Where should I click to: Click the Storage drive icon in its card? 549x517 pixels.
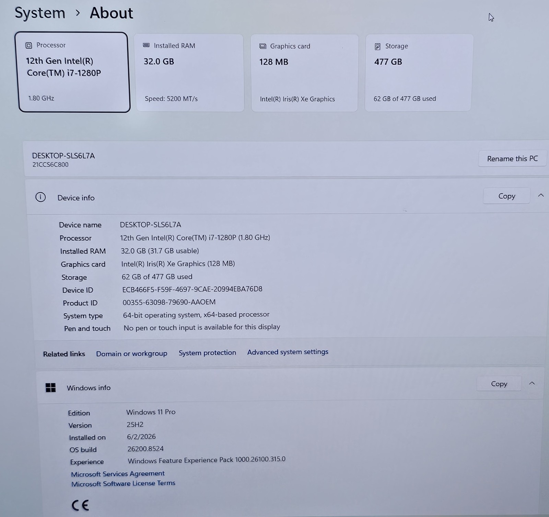pos(377,46)
